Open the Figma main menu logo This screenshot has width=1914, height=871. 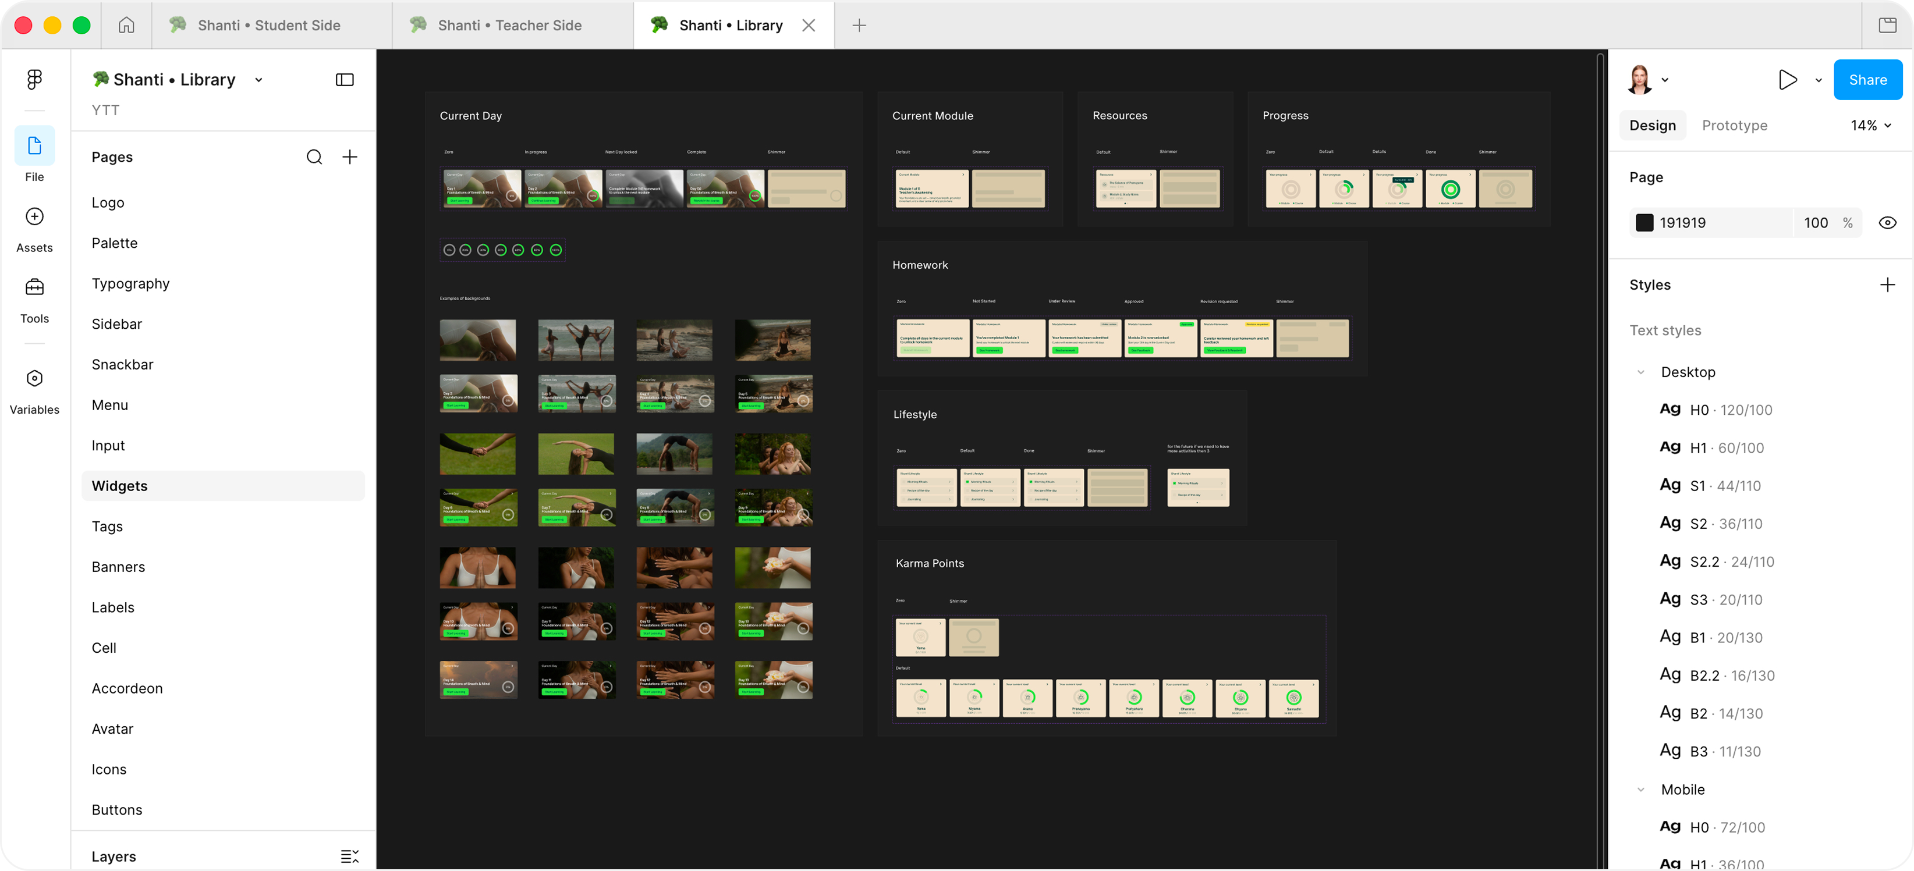(x=34, y=79)
